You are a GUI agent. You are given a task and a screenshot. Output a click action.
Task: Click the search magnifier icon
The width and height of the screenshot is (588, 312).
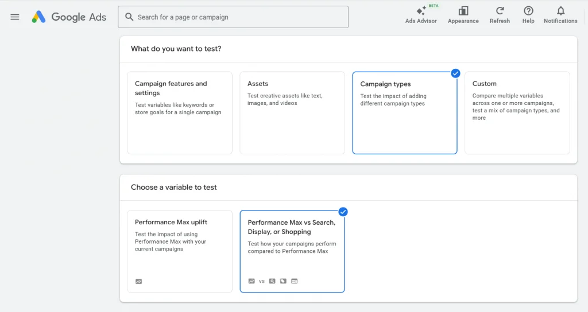click(129, 17)
